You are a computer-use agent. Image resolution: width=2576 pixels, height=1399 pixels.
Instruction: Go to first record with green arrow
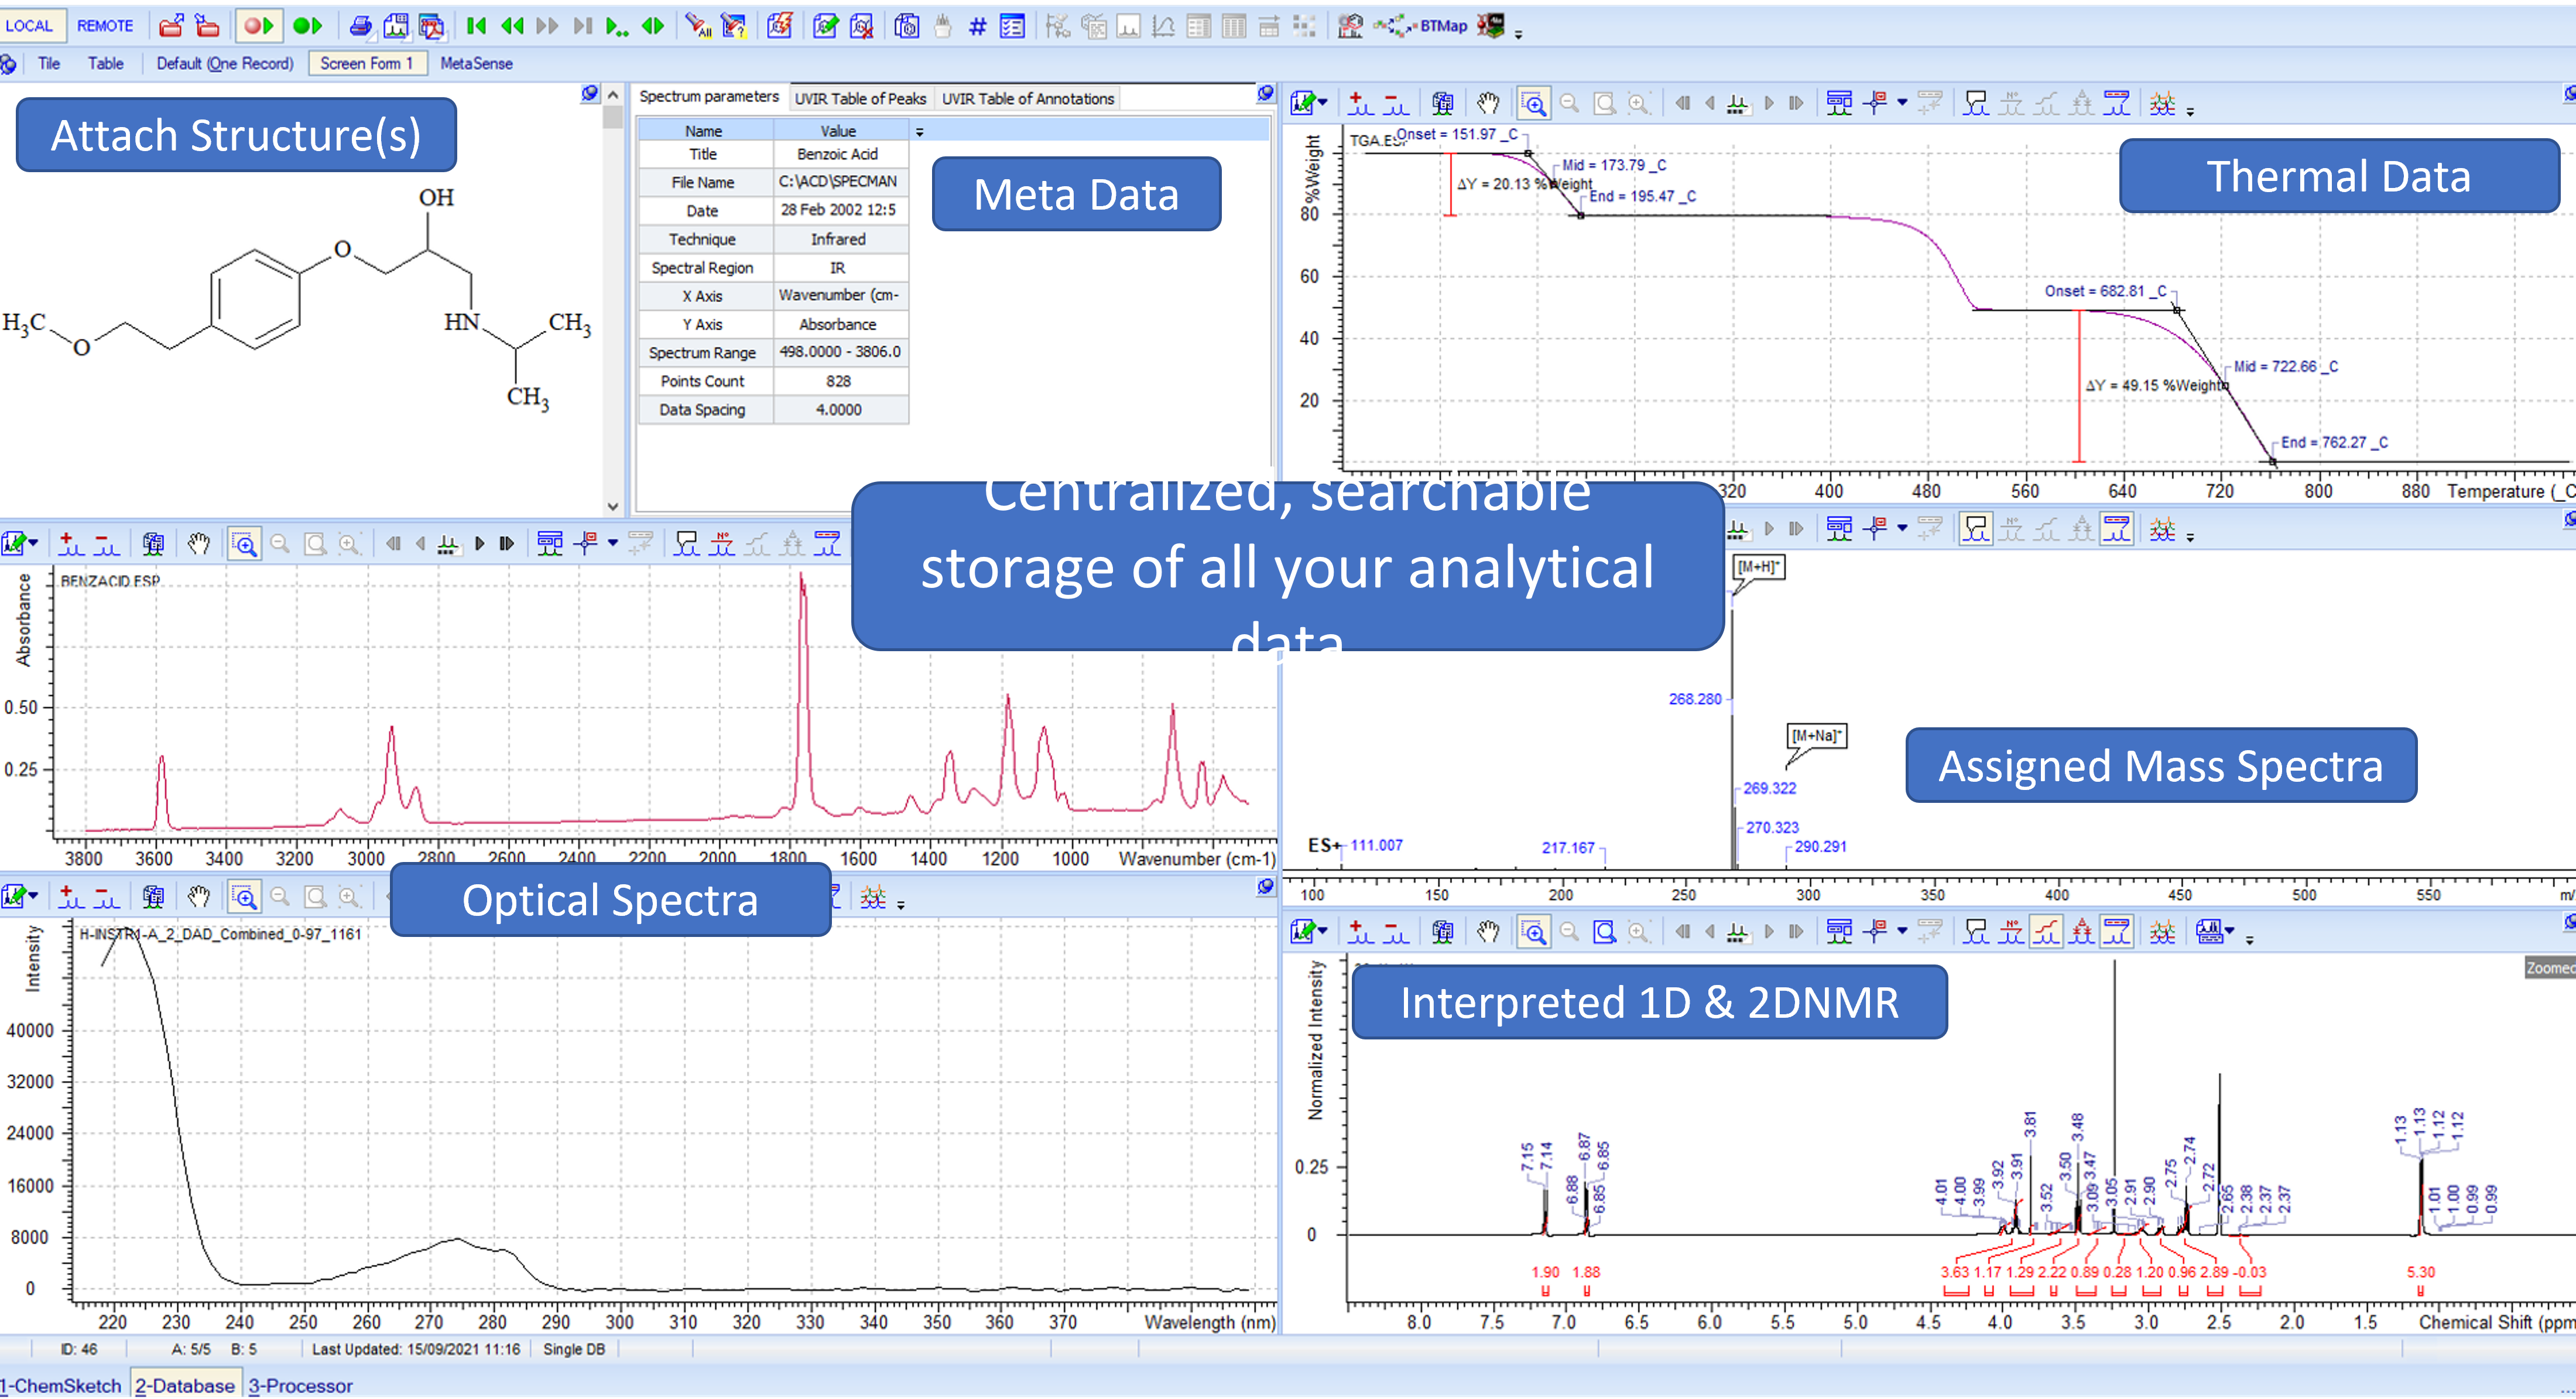(x=477, y=26)
